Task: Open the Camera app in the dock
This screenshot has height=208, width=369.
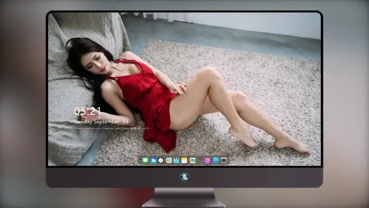Action: click(x=224, y=160)
